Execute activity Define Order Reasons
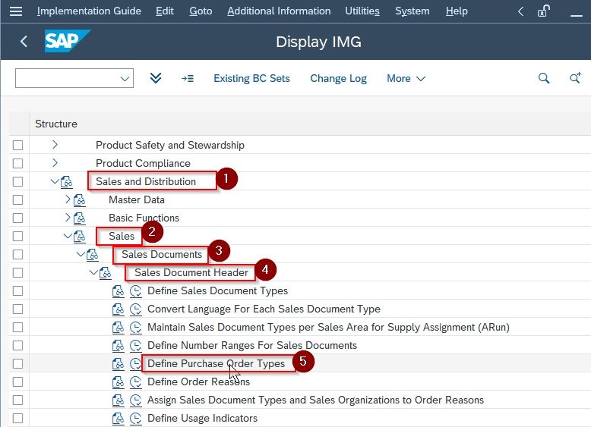Screen dimensions: 591x427 pyautogui.click(x=136, y=381)
